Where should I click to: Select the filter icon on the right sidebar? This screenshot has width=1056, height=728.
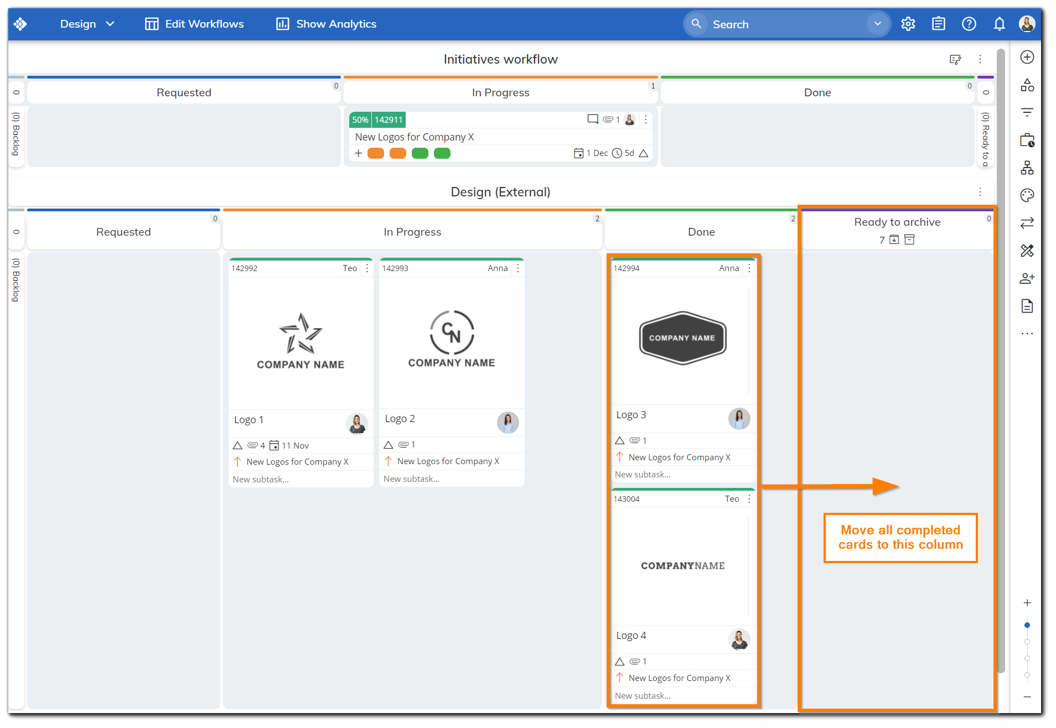tap(1027, 112)
